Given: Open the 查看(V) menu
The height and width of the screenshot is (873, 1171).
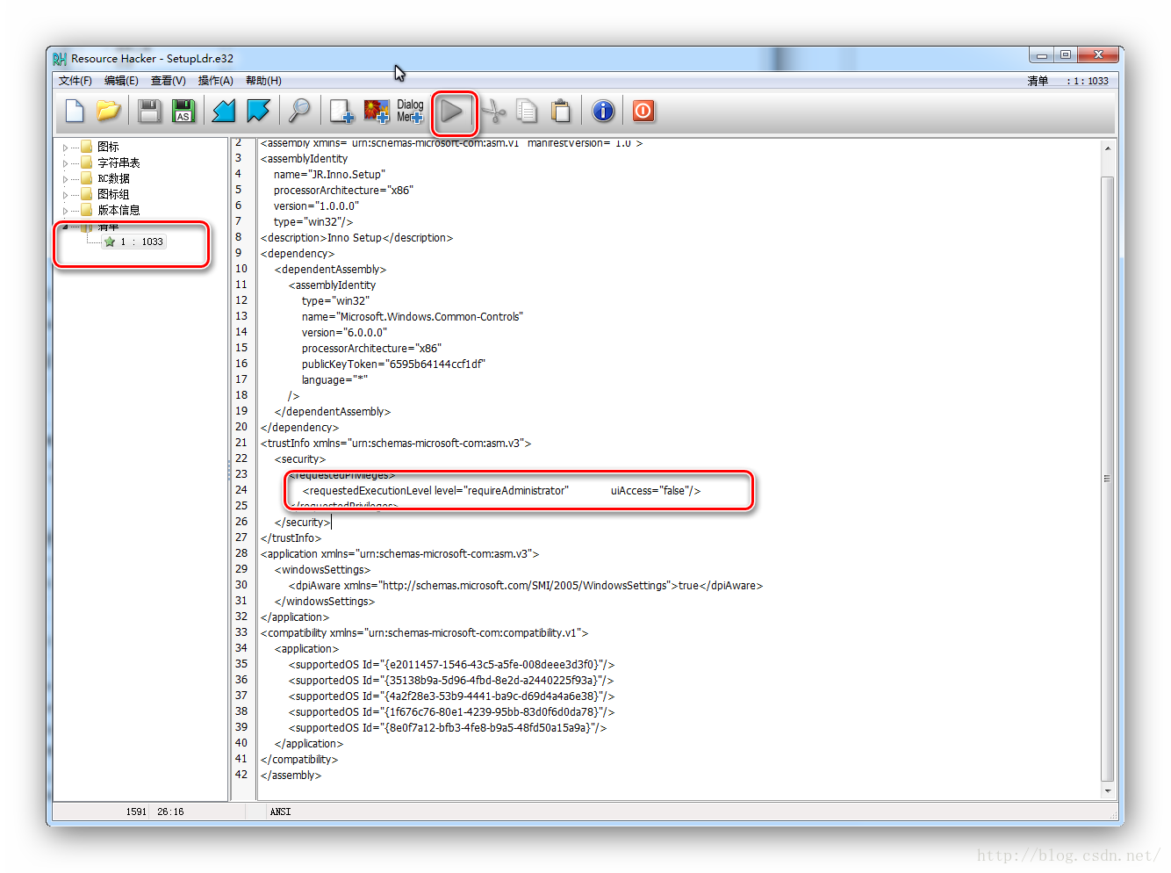Looking at the screenshot, I should 169,81.
